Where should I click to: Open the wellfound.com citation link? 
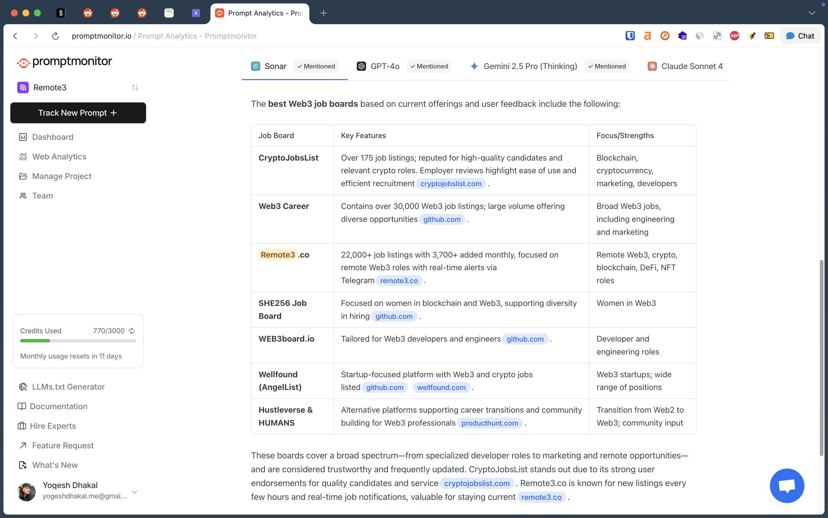point(441,387)
